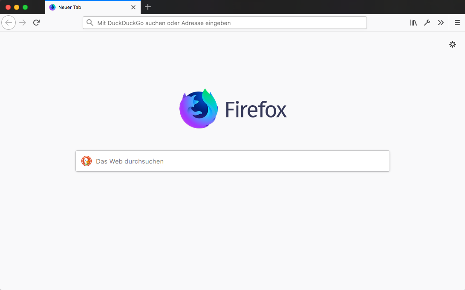Show more tools via double chevron
Viewport: 465px width, 290px height.
coord(441,23)
